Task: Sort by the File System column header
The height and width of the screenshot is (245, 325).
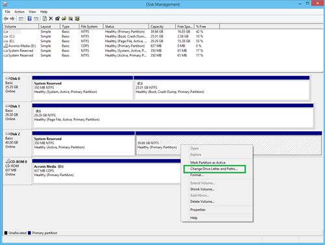Action: 91,27
